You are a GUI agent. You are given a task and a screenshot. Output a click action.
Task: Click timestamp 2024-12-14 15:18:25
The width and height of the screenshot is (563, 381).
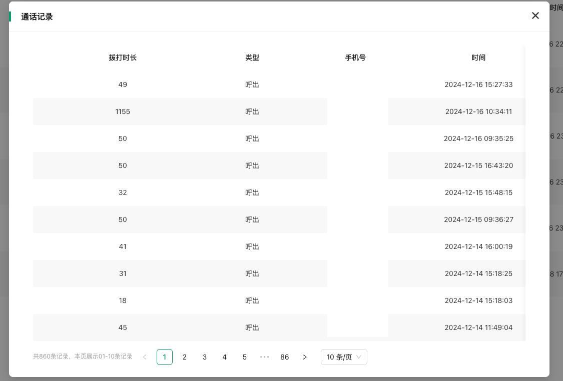(x=478, y=273)
